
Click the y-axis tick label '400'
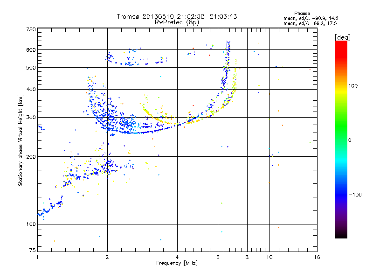point(31,89)
